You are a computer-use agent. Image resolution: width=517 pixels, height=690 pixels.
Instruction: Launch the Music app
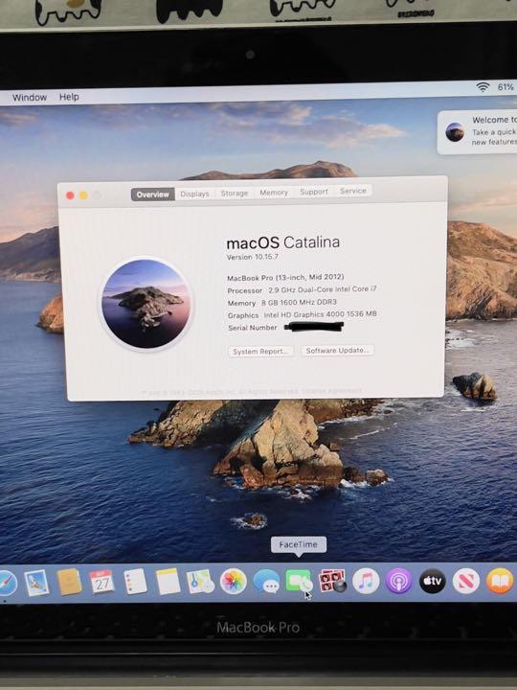pos(366,581)
